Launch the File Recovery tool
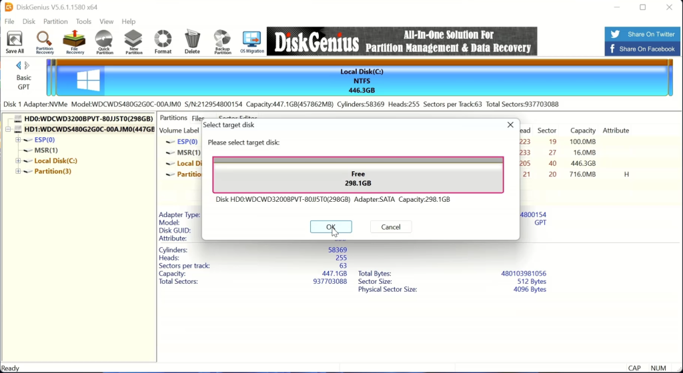Viewport: 683px width, 373px height. (74, 41)
